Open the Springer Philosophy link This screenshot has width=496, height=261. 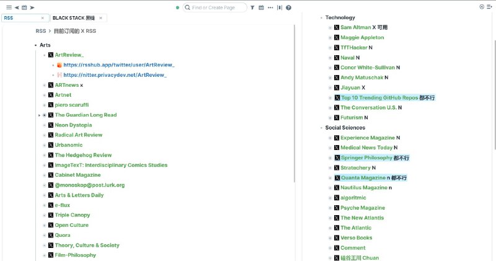(366, 158)
